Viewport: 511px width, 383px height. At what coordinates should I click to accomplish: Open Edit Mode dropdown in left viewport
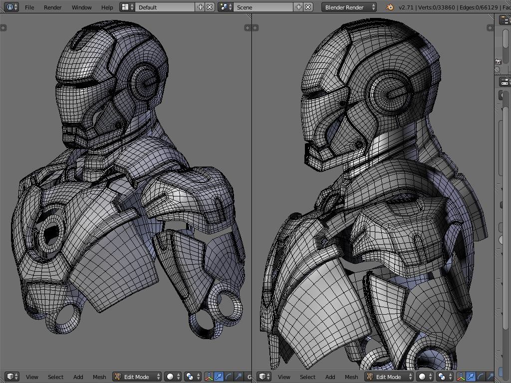click(x=137, y=377)
